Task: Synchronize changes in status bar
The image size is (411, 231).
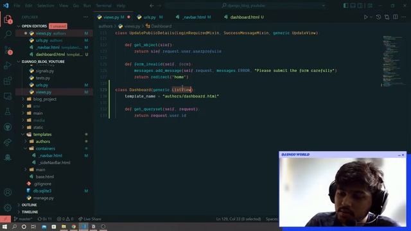Action: 44,219
